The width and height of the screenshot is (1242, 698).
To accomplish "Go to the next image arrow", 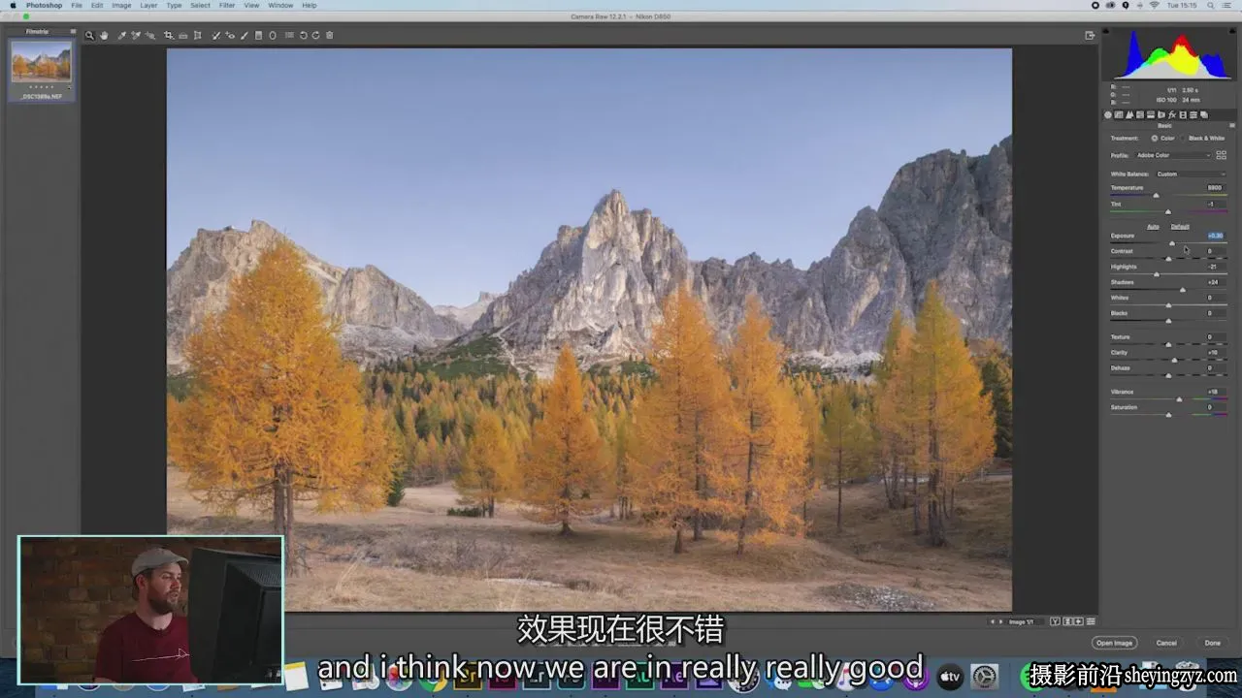I will coord(1000,621).
